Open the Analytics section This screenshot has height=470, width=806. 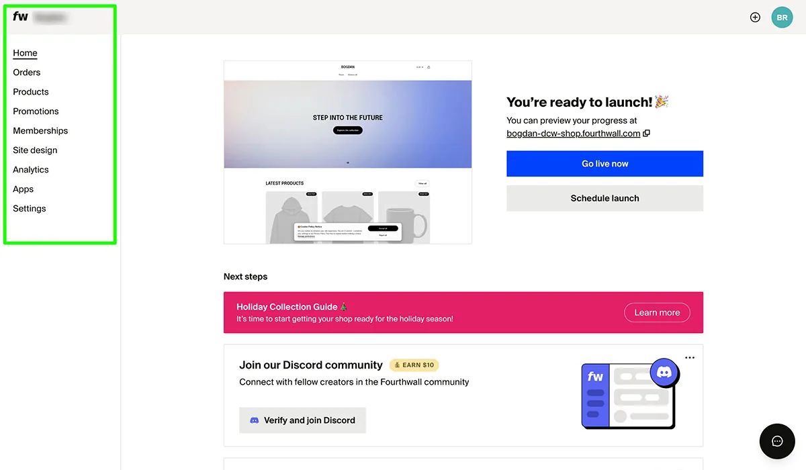pyautogui.click(x=30, y=169)
